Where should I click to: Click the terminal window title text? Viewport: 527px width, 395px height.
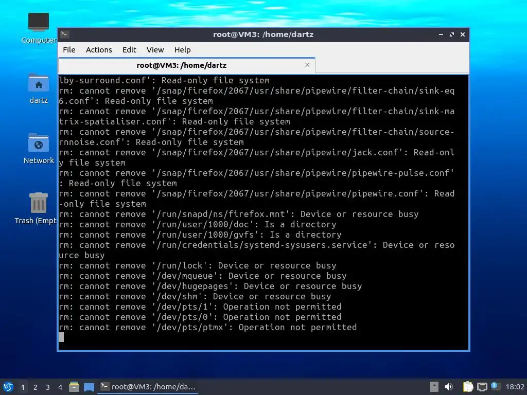pyautogui.click(x=263, y=34)
